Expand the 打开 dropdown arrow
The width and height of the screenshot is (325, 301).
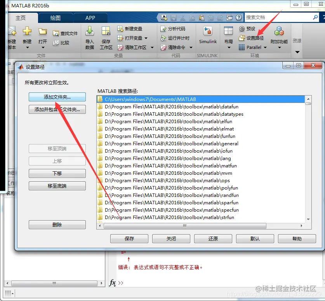tap(43, 47)
